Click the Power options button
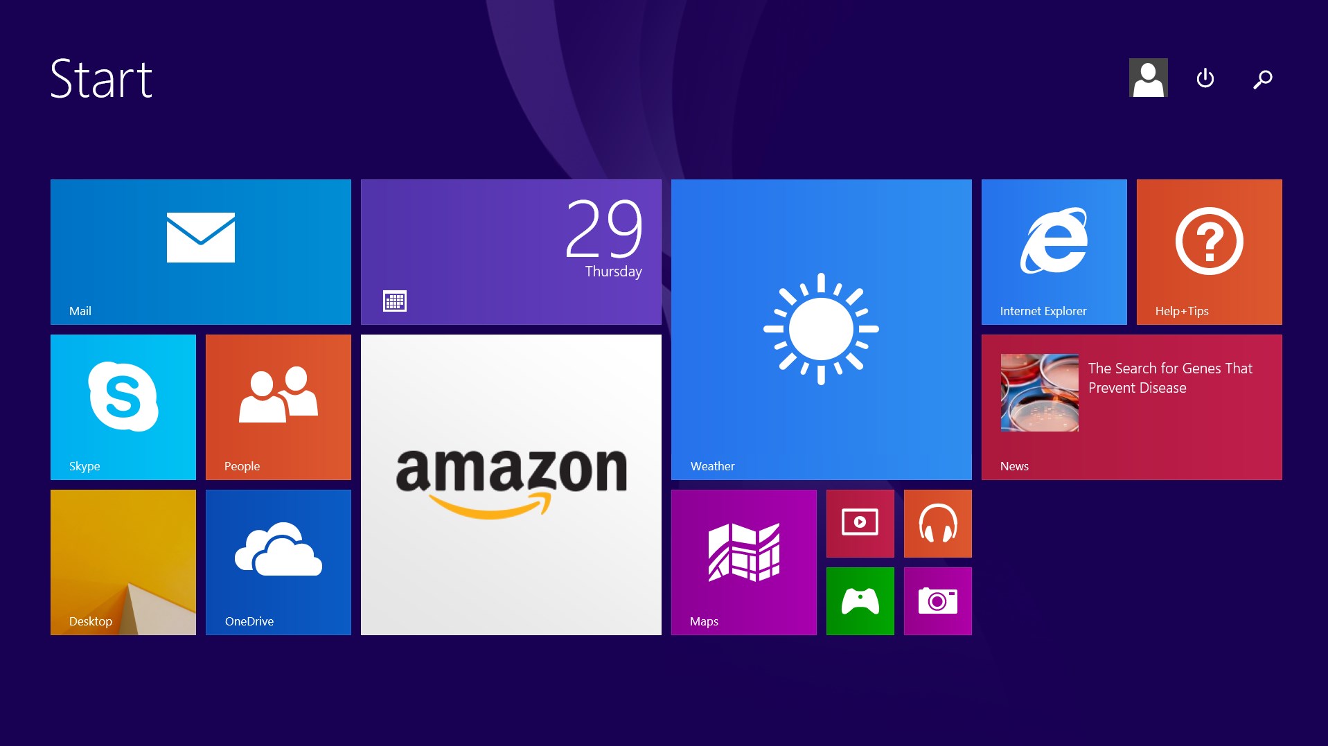 tap(1205, 78)
